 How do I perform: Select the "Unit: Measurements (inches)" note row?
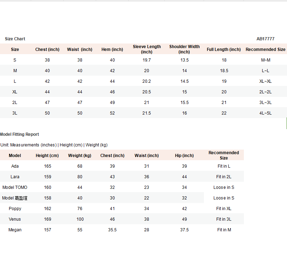[54, 145]
